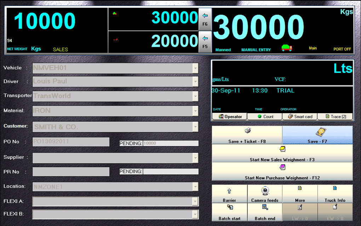Open the Trace (2) tab

pos(335,116)
